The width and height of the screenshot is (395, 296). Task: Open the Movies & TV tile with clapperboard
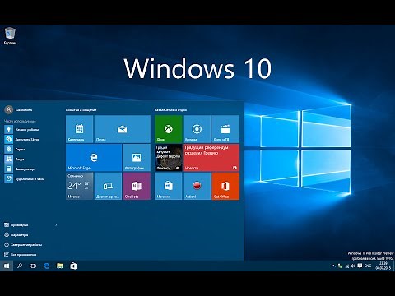[x=225, y=129]
